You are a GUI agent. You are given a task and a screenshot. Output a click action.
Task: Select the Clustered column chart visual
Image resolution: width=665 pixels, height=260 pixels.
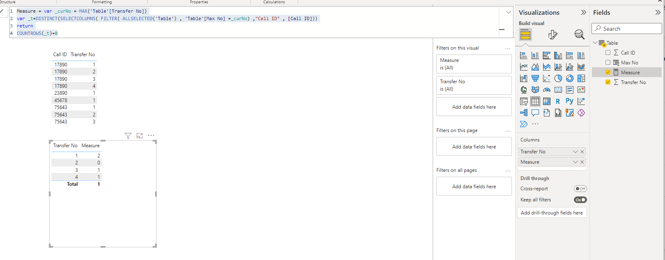click(x=558, y=56)
